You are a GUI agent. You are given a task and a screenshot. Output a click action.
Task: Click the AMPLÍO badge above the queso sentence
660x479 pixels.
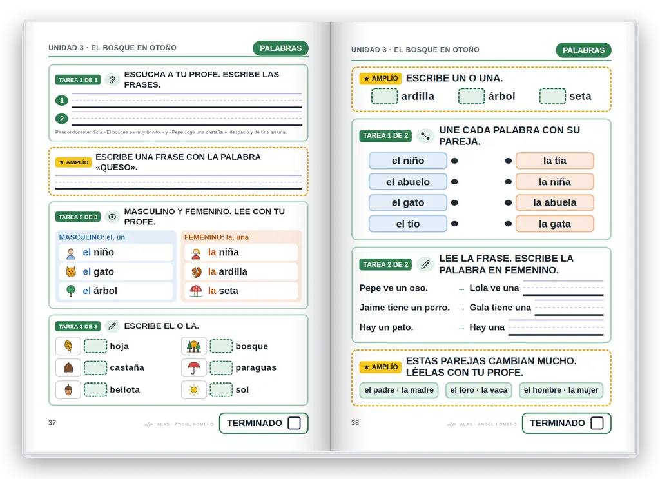73,162
